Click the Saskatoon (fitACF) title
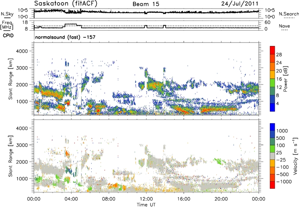Image resolution: width=299 pixels, height=207 pixels. pos(66,3)
